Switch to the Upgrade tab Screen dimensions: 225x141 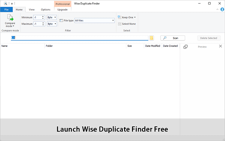tap(62, 10)
